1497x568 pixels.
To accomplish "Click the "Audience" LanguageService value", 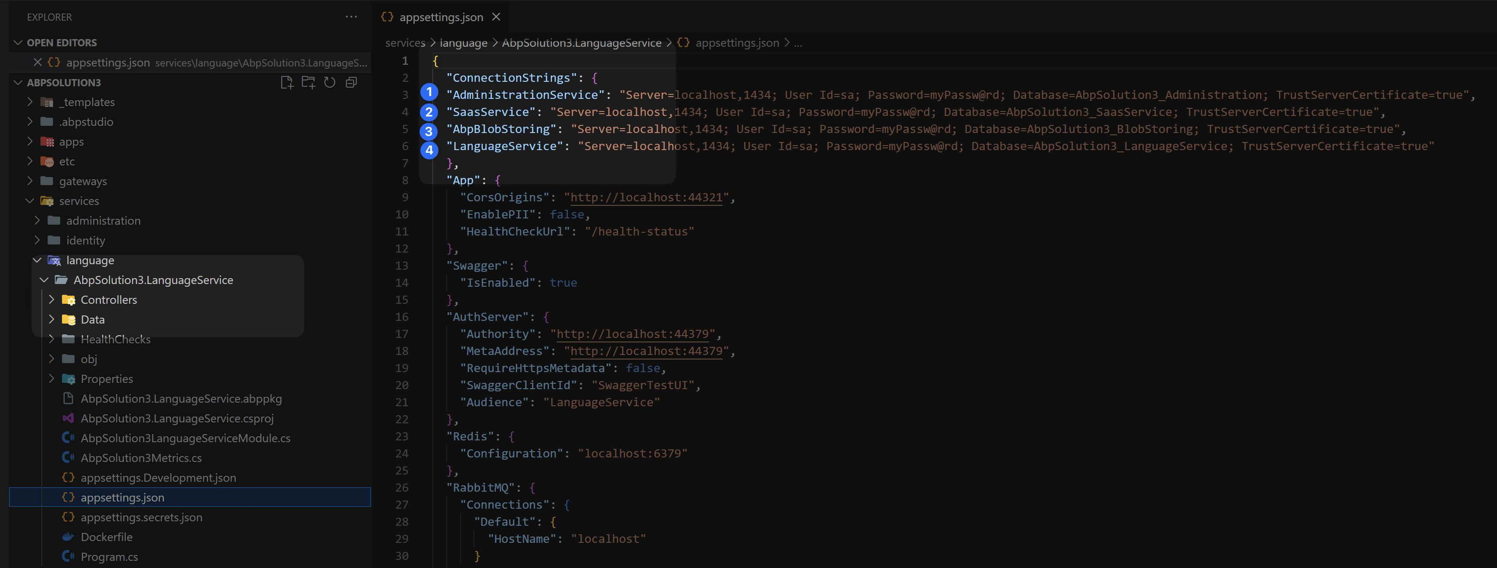I will coord(602,402).
